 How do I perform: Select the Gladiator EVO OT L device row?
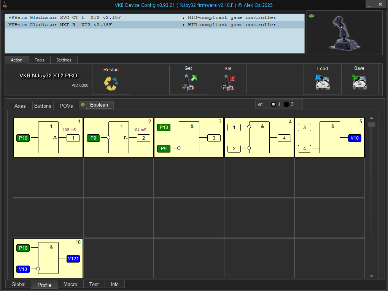click(154, 17)
